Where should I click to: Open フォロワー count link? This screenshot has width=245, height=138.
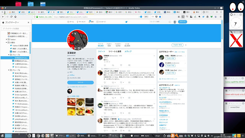[x=118, y=45]
